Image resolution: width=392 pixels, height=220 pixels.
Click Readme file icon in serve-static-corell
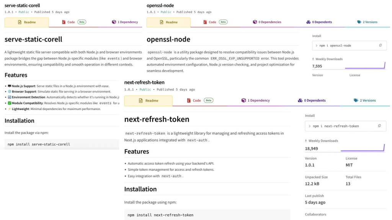(x=20, y=22)
